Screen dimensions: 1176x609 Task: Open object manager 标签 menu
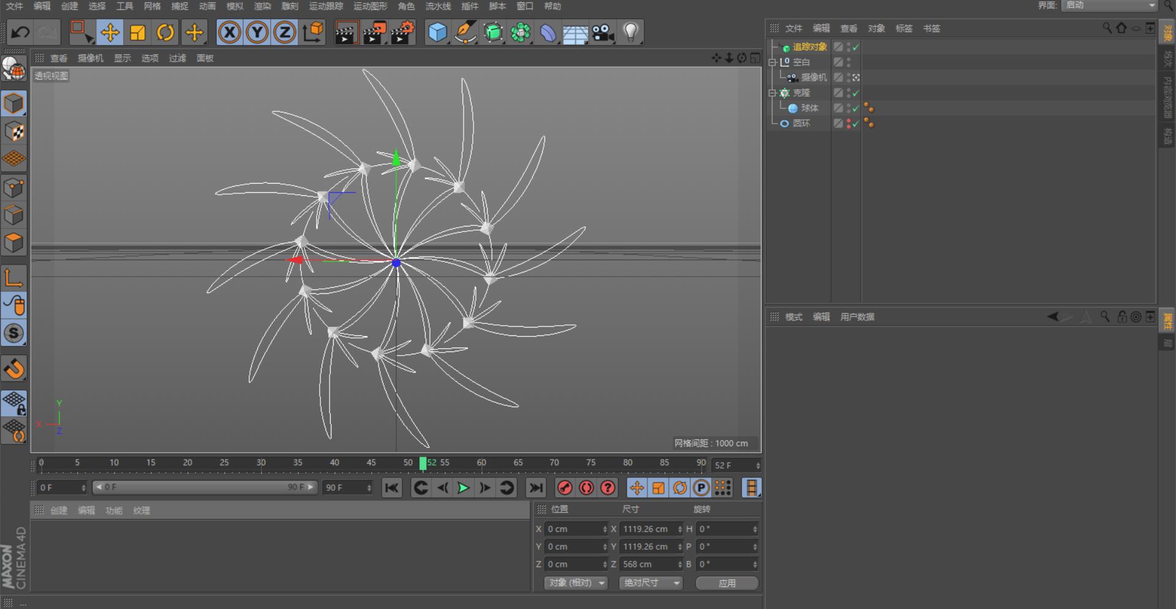pos(904,28)
